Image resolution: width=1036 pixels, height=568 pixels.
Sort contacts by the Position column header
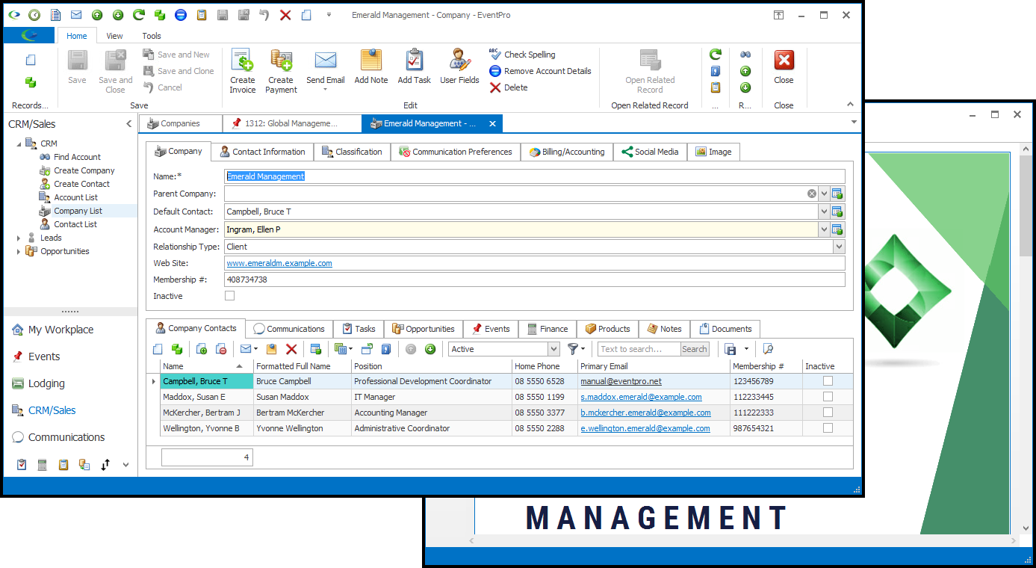[432, 366]
